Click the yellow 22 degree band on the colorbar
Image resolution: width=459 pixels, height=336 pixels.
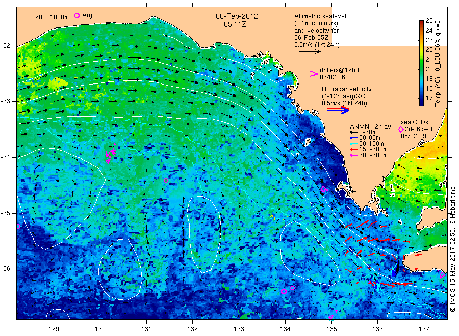(421, 50)
